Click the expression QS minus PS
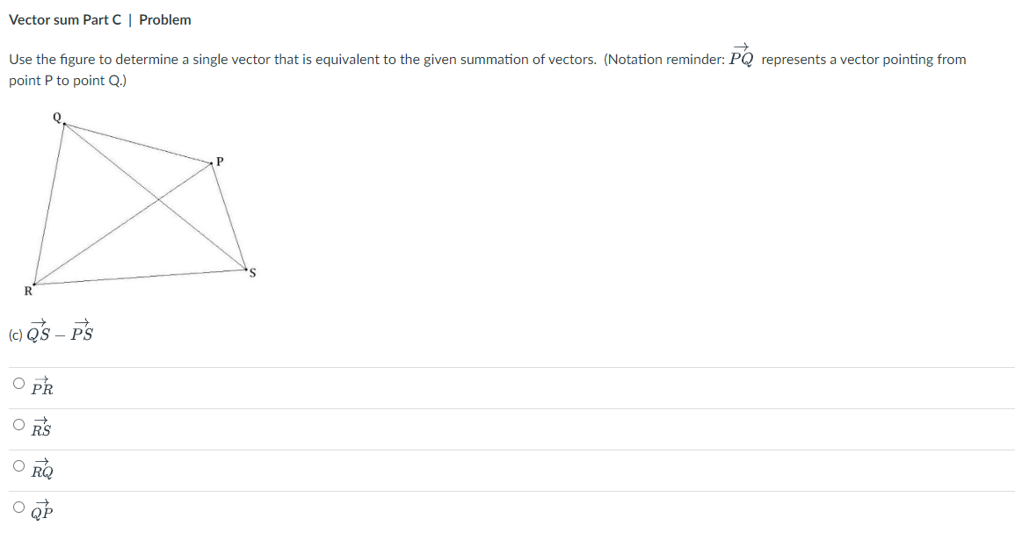The width and height of the screenshot is (1015, 533). point(60,333)
